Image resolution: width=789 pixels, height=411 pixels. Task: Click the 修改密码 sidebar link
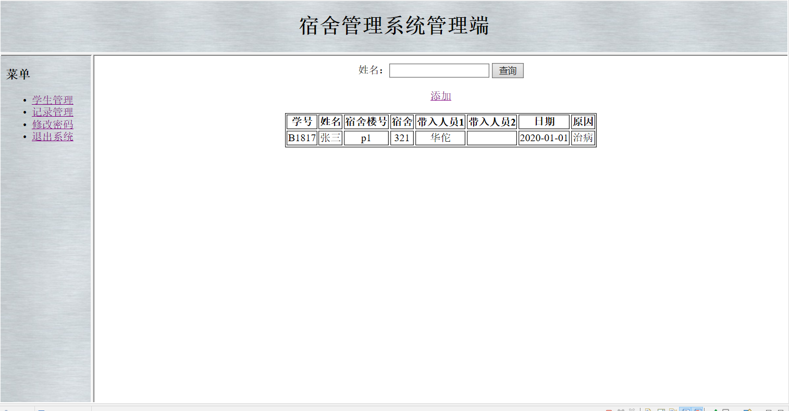[x=52, y=124]
